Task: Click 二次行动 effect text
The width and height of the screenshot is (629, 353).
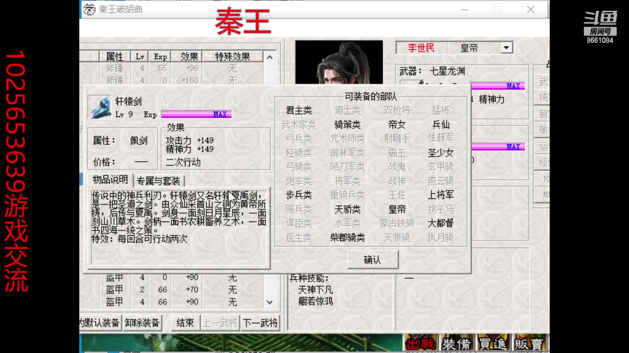Action: pyautogui.click(x=183, y=162)
